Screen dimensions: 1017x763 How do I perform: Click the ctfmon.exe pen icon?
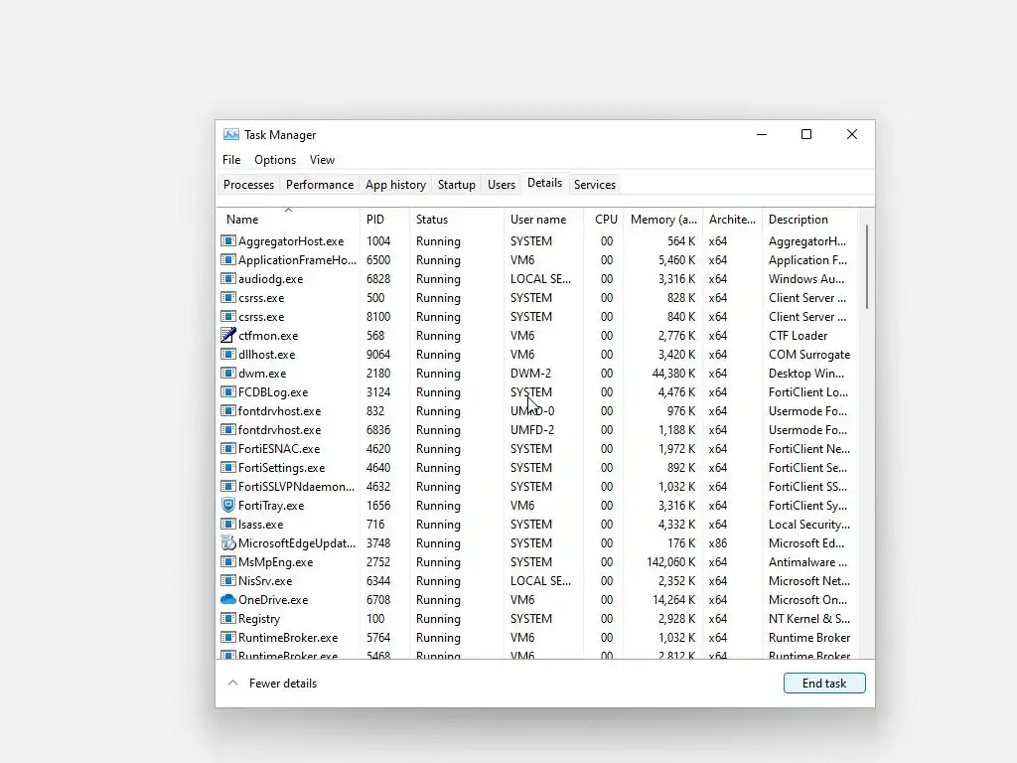228,335
